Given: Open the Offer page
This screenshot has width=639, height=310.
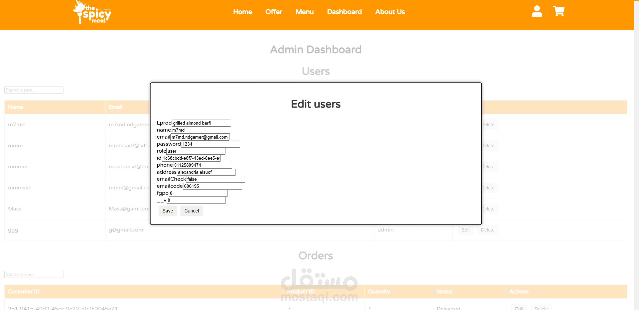Looking at the screenshot, I should point(274,12).
